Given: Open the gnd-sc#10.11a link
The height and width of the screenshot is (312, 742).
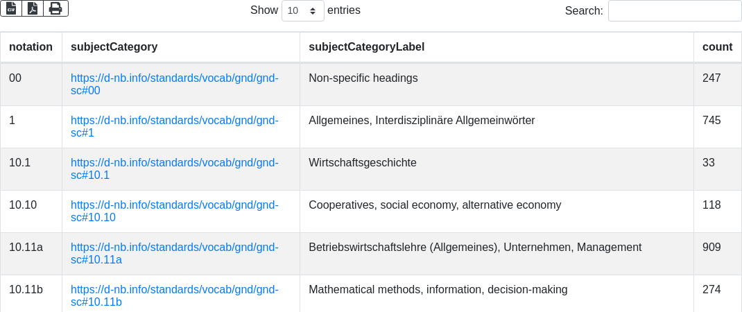Looking at the screenshot, I should pyautogui.click(x=174, y=254).
